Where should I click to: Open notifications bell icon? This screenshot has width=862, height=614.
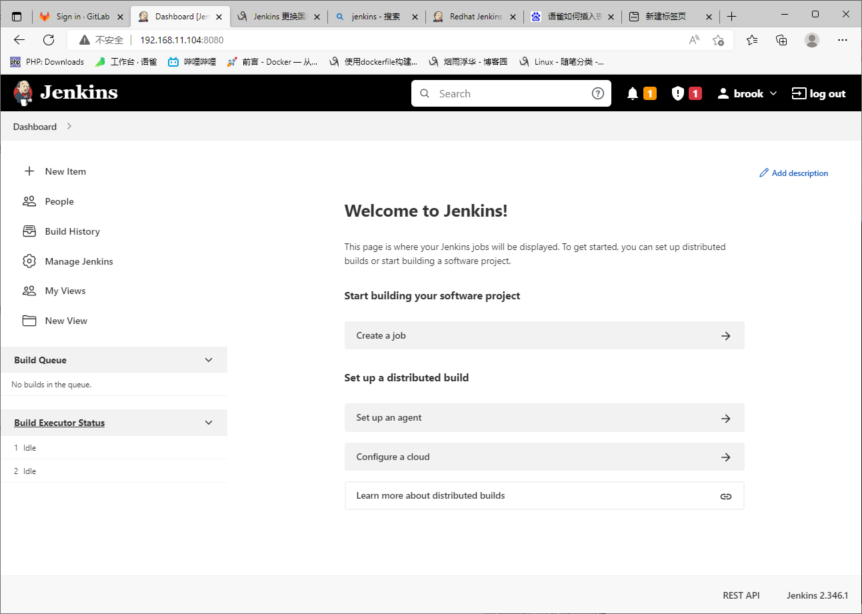[x=633, y=93]
